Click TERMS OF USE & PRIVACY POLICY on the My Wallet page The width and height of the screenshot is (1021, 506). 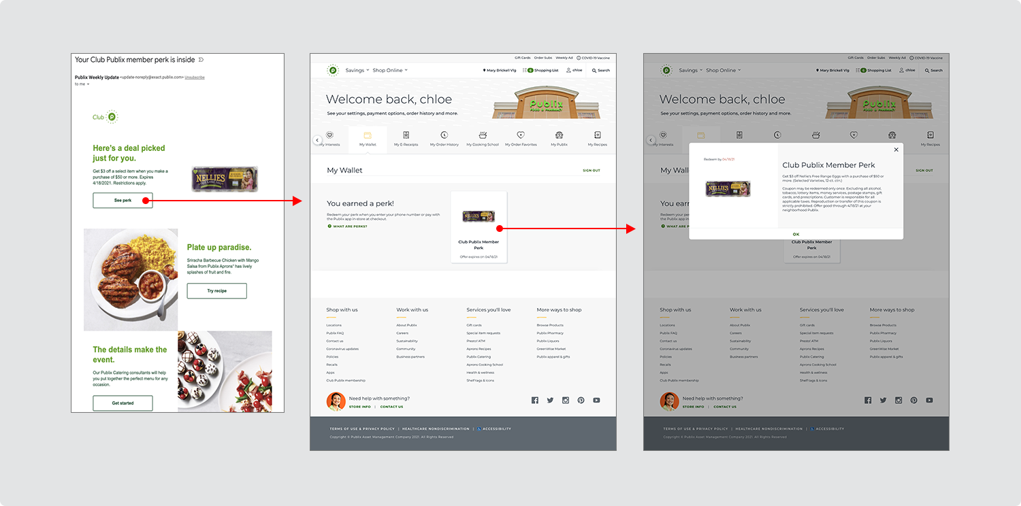pyautogui.click(x=362, y=428)
